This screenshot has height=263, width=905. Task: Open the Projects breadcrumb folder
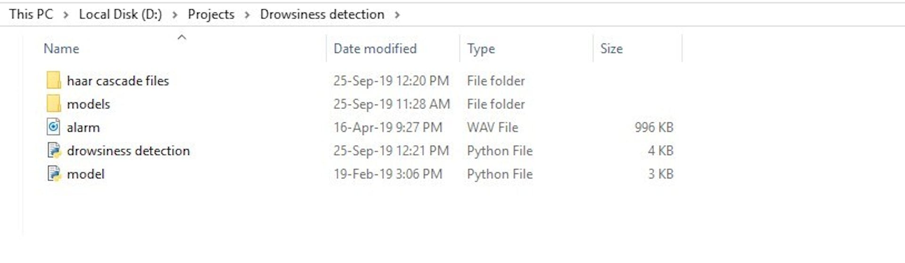click(211, 14)
